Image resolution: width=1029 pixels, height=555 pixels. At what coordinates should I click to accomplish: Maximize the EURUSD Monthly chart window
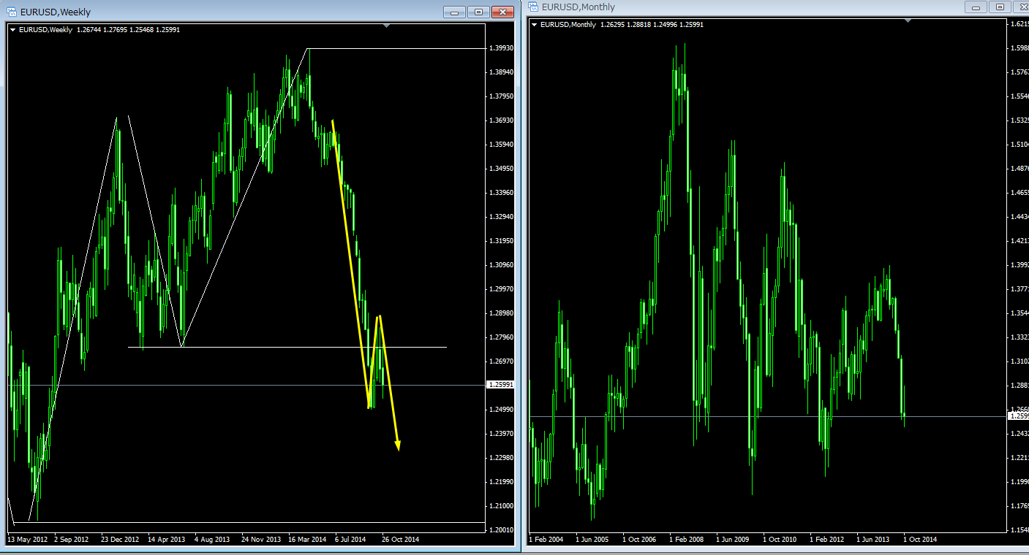999,7
